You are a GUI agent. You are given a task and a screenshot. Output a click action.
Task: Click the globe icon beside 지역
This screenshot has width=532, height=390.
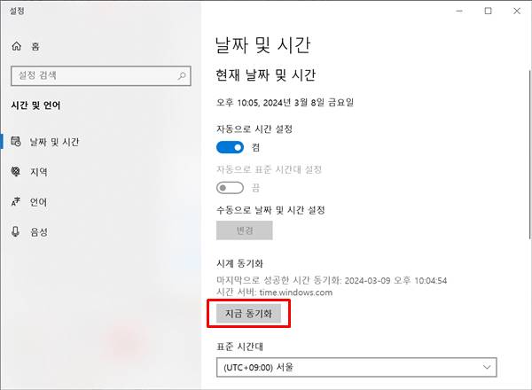coord(16,172)
